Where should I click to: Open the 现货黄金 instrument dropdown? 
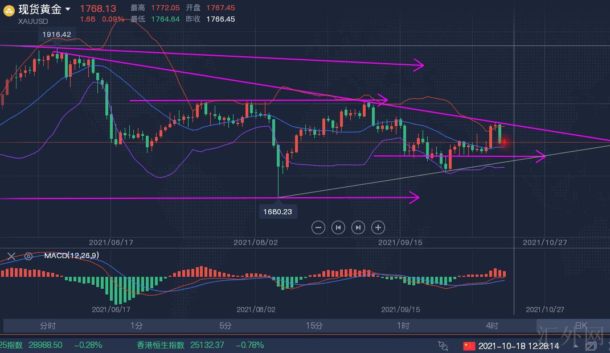(68, 9)
